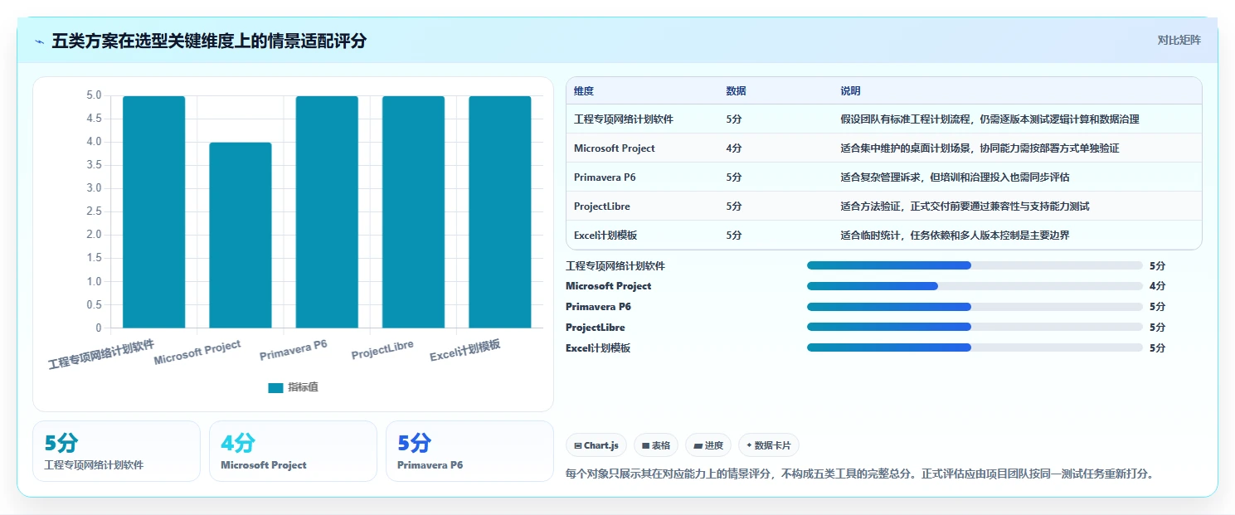Open the 4分 Microsoft Project data card
The height and width of the screenshot is (515, 1235).
pos(293,451)
